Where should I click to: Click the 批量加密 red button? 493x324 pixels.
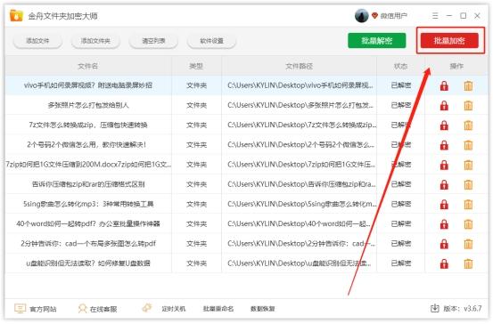coord(449,41)
